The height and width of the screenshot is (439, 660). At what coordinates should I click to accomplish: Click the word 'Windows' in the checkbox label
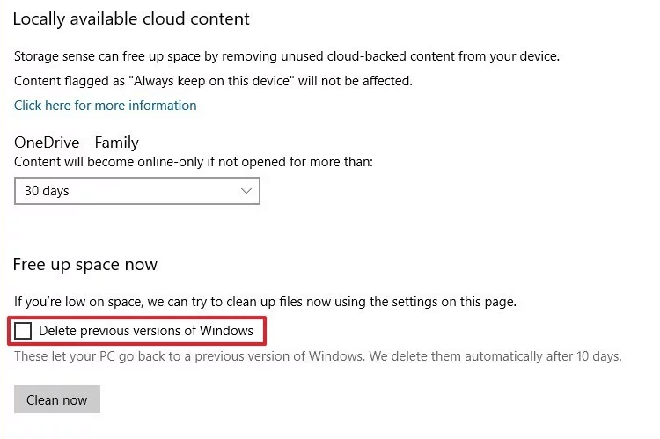pyautogui.click(x=226, y=331)
